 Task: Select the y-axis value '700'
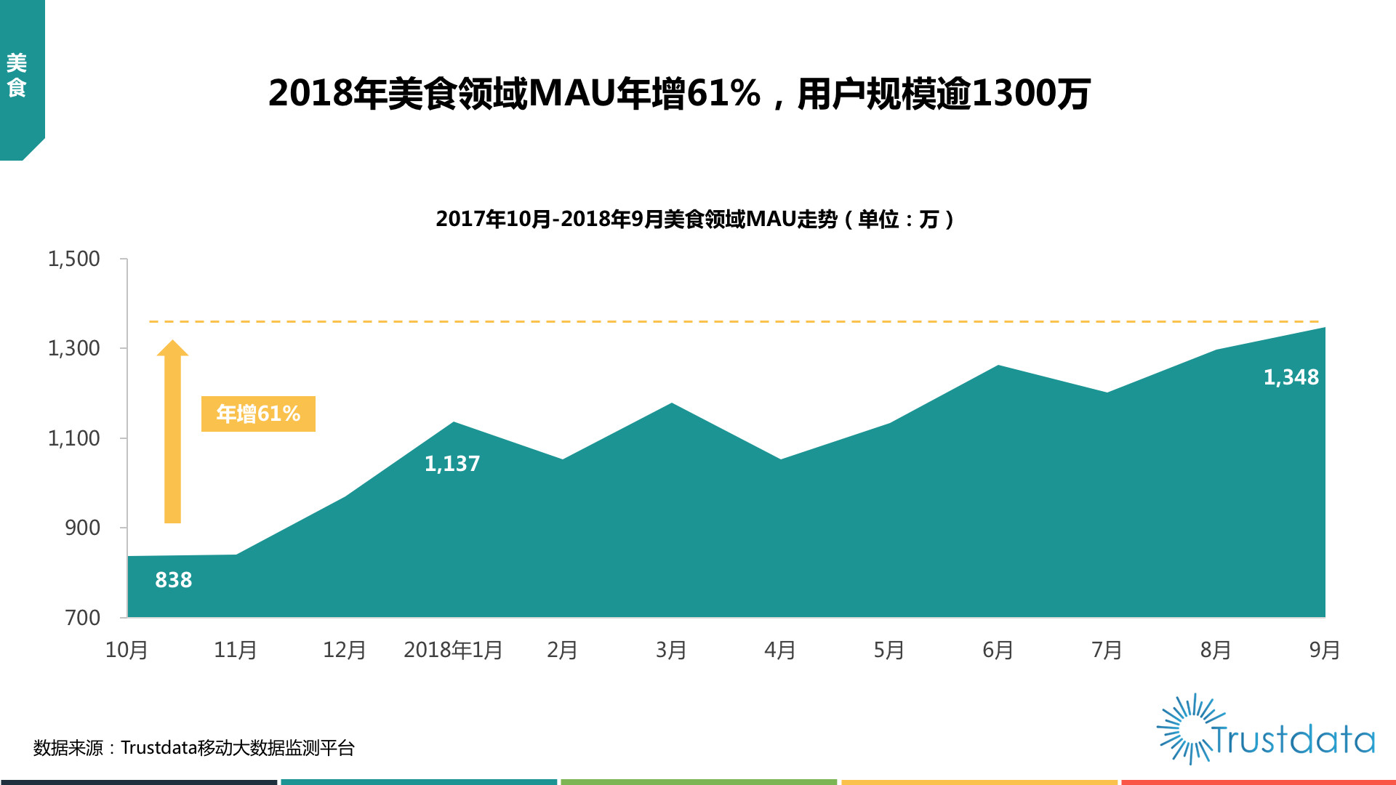83,618
